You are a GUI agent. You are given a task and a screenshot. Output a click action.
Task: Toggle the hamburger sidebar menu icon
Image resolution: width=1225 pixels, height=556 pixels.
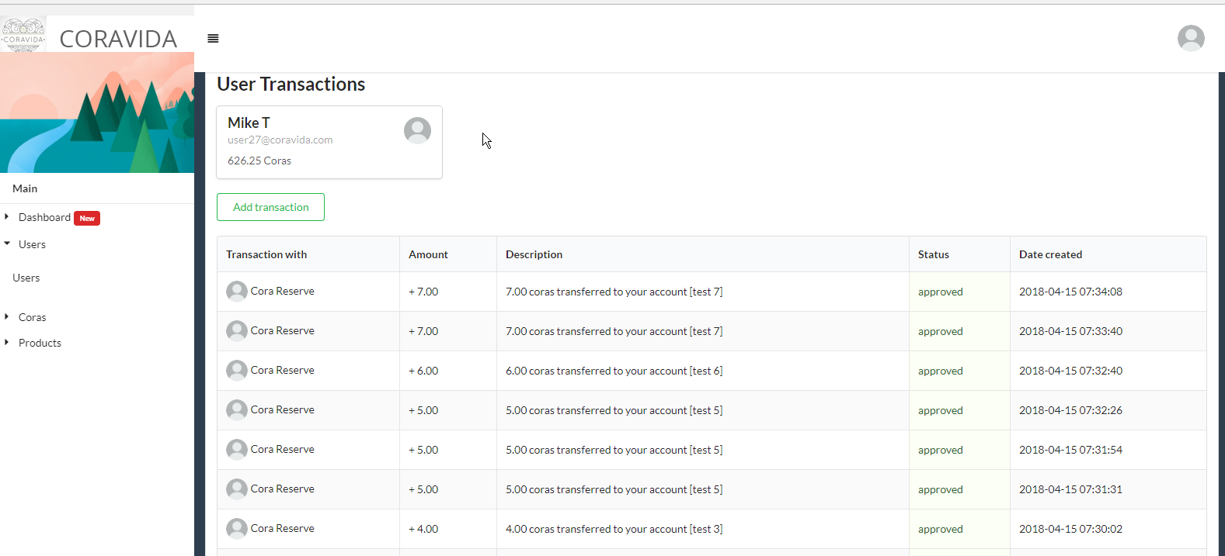[x=213, y=39]
